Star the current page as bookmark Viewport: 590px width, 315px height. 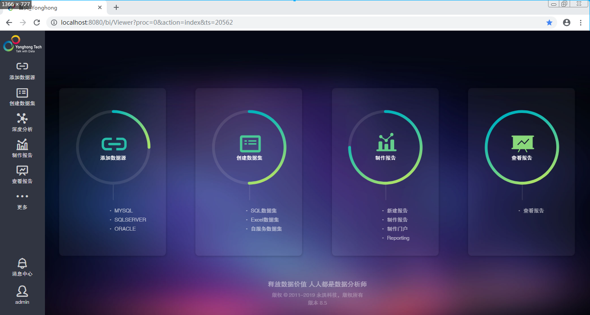549,22
